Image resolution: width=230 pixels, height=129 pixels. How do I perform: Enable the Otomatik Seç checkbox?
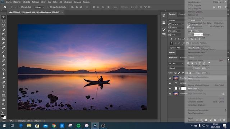19,7
